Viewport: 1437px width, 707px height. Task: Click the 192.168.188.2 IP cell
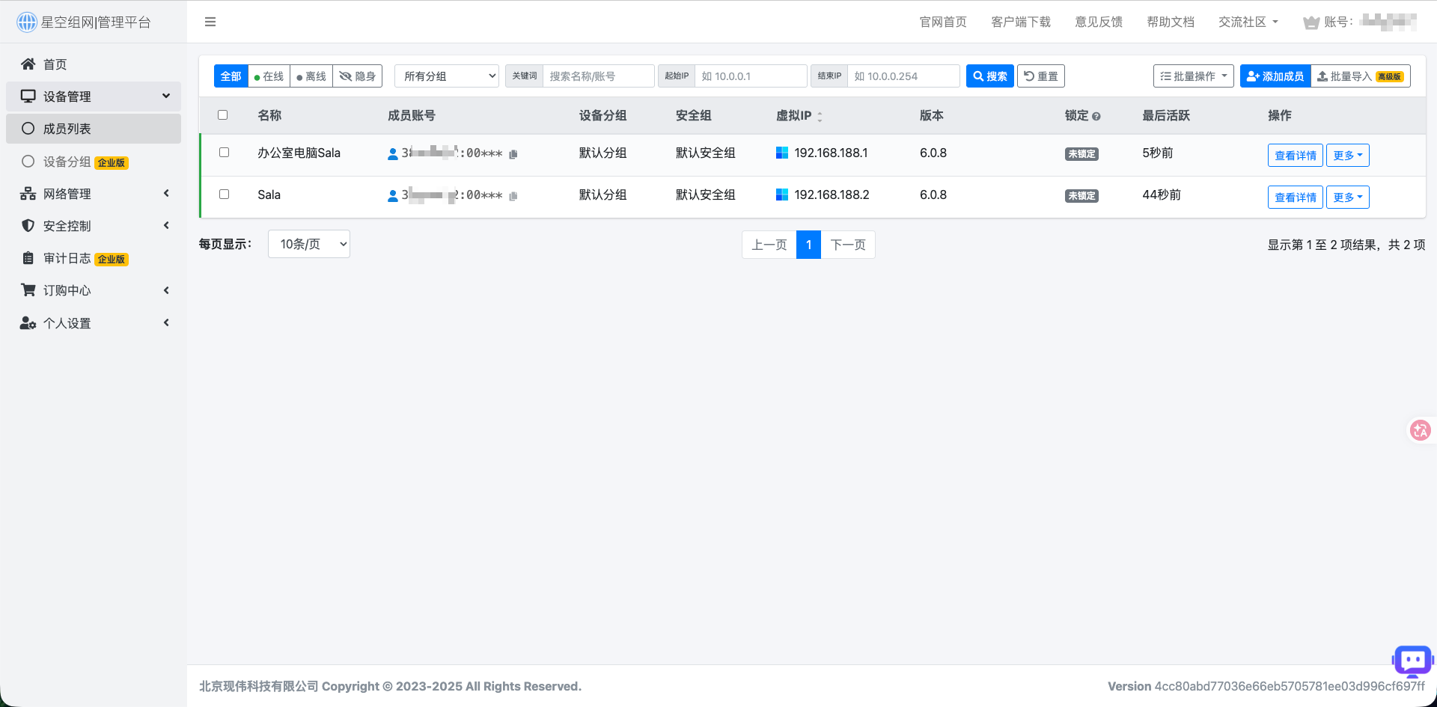(x=832, y=195)
